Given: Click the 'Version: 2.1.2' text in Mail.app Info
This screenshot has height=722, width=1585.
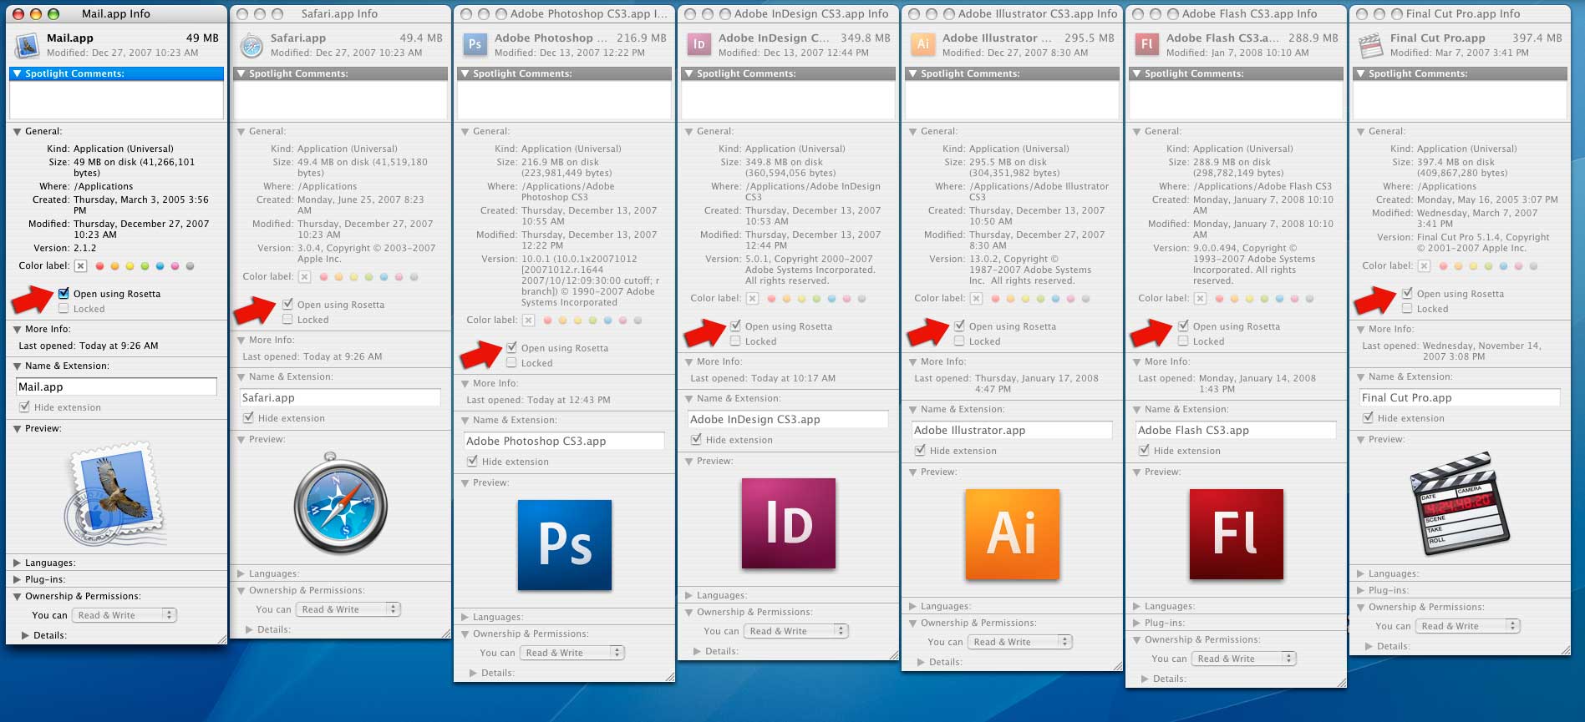Looking at the screenshot, I should pyautogui.click(x=65, y=248).
